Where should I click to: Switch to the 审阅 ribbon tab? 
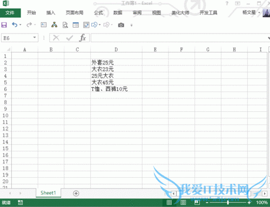click(137, 12)
